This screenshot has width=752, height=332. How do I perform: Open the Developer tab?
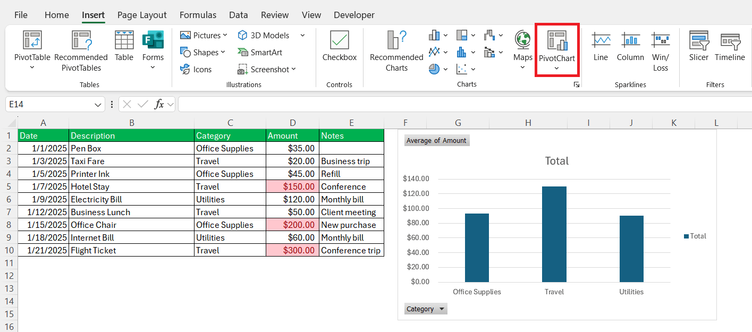354,15
